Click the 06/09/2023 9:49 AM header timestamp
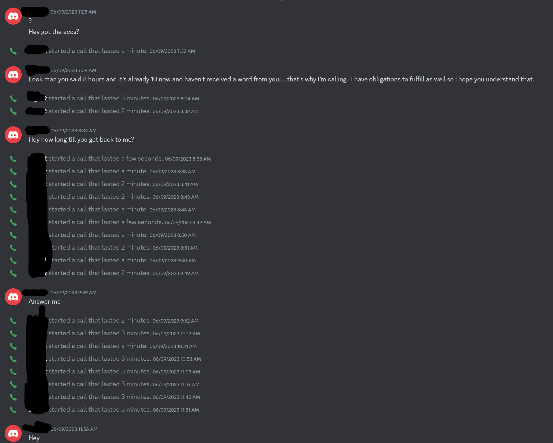The width and height of the screenshot is (553, 443). click(73, 293)
